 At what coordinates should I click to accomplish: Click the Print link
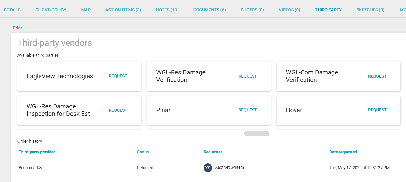(17, 28)
